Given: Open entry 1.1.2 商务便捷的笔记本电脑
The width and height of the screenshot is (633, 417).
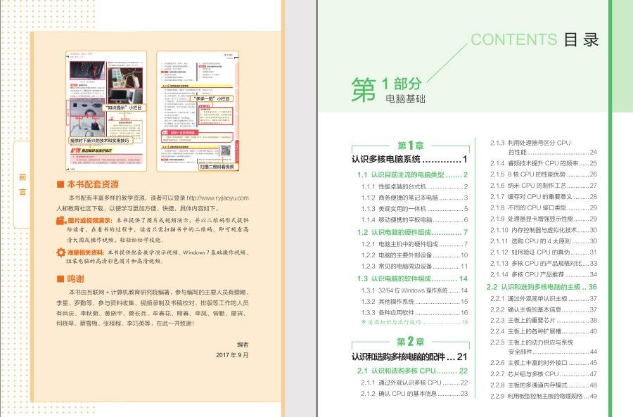Looking at the screenshot, I should coord(414,198).
